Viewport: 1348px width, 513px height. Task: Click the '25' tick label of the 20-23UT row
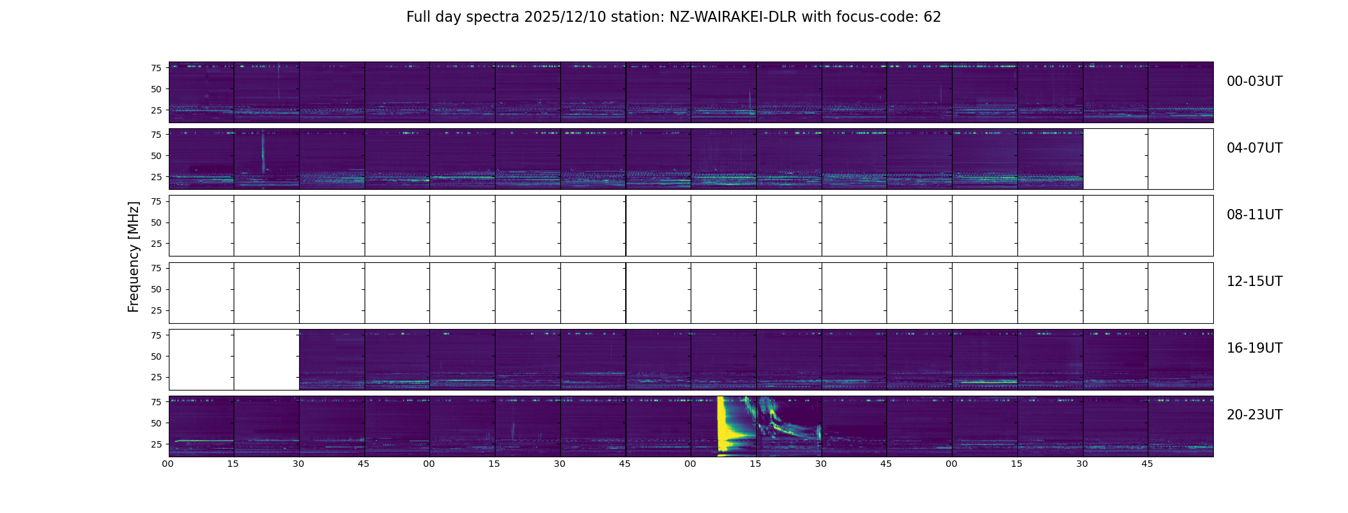point(156,444)
